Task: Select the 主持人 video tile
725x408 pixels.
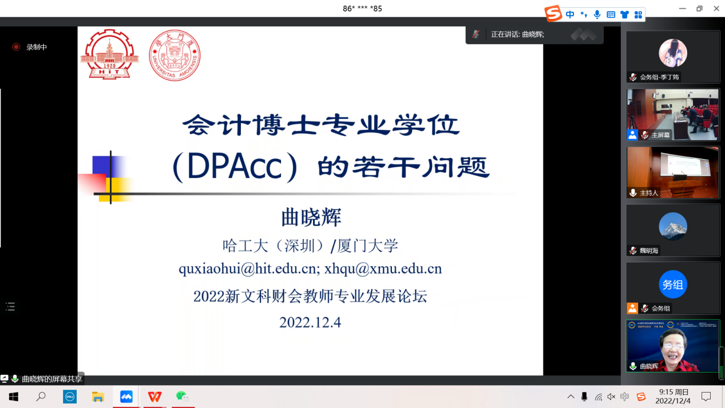Action: tap(673, 172)
